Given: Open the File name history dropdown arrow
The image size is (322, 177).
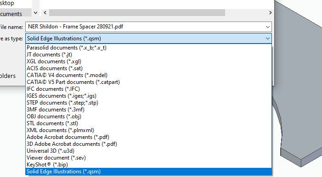Looking at the screenshot, I should [x=267, y=27].
